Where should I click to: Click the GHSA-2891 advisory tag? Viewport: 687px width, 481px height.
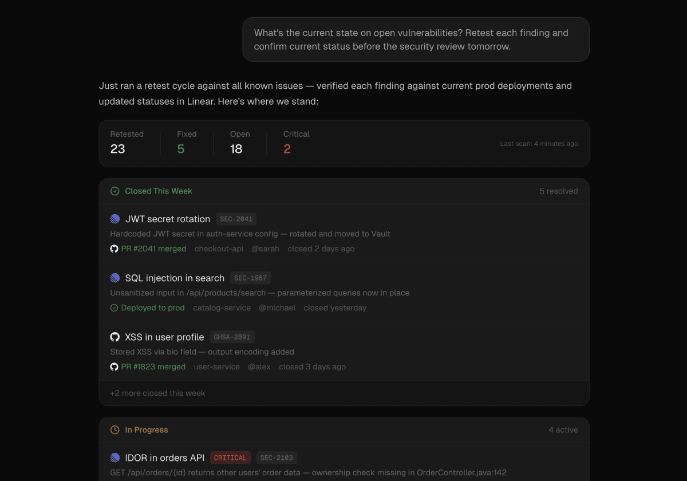[x=232, y=337]
